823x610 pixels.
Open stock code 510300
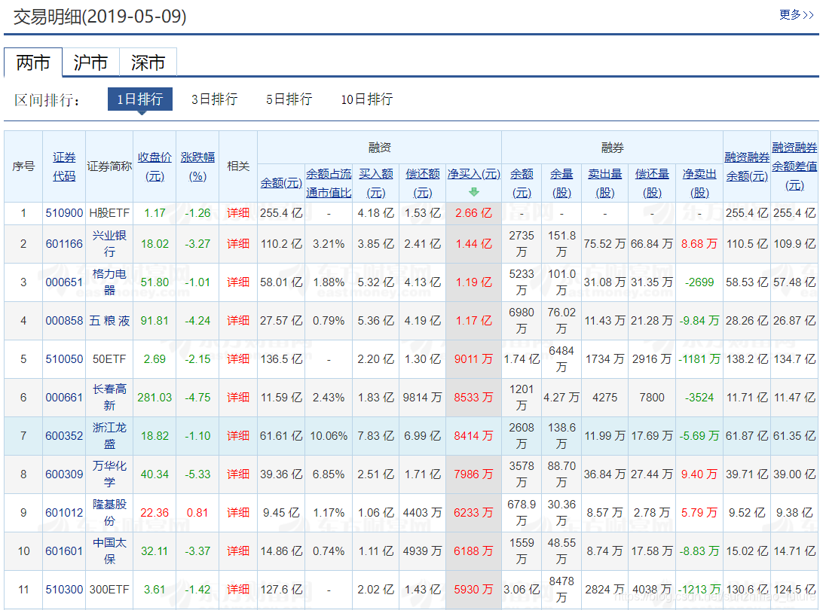pyautogui.click(x=64, y=590)
